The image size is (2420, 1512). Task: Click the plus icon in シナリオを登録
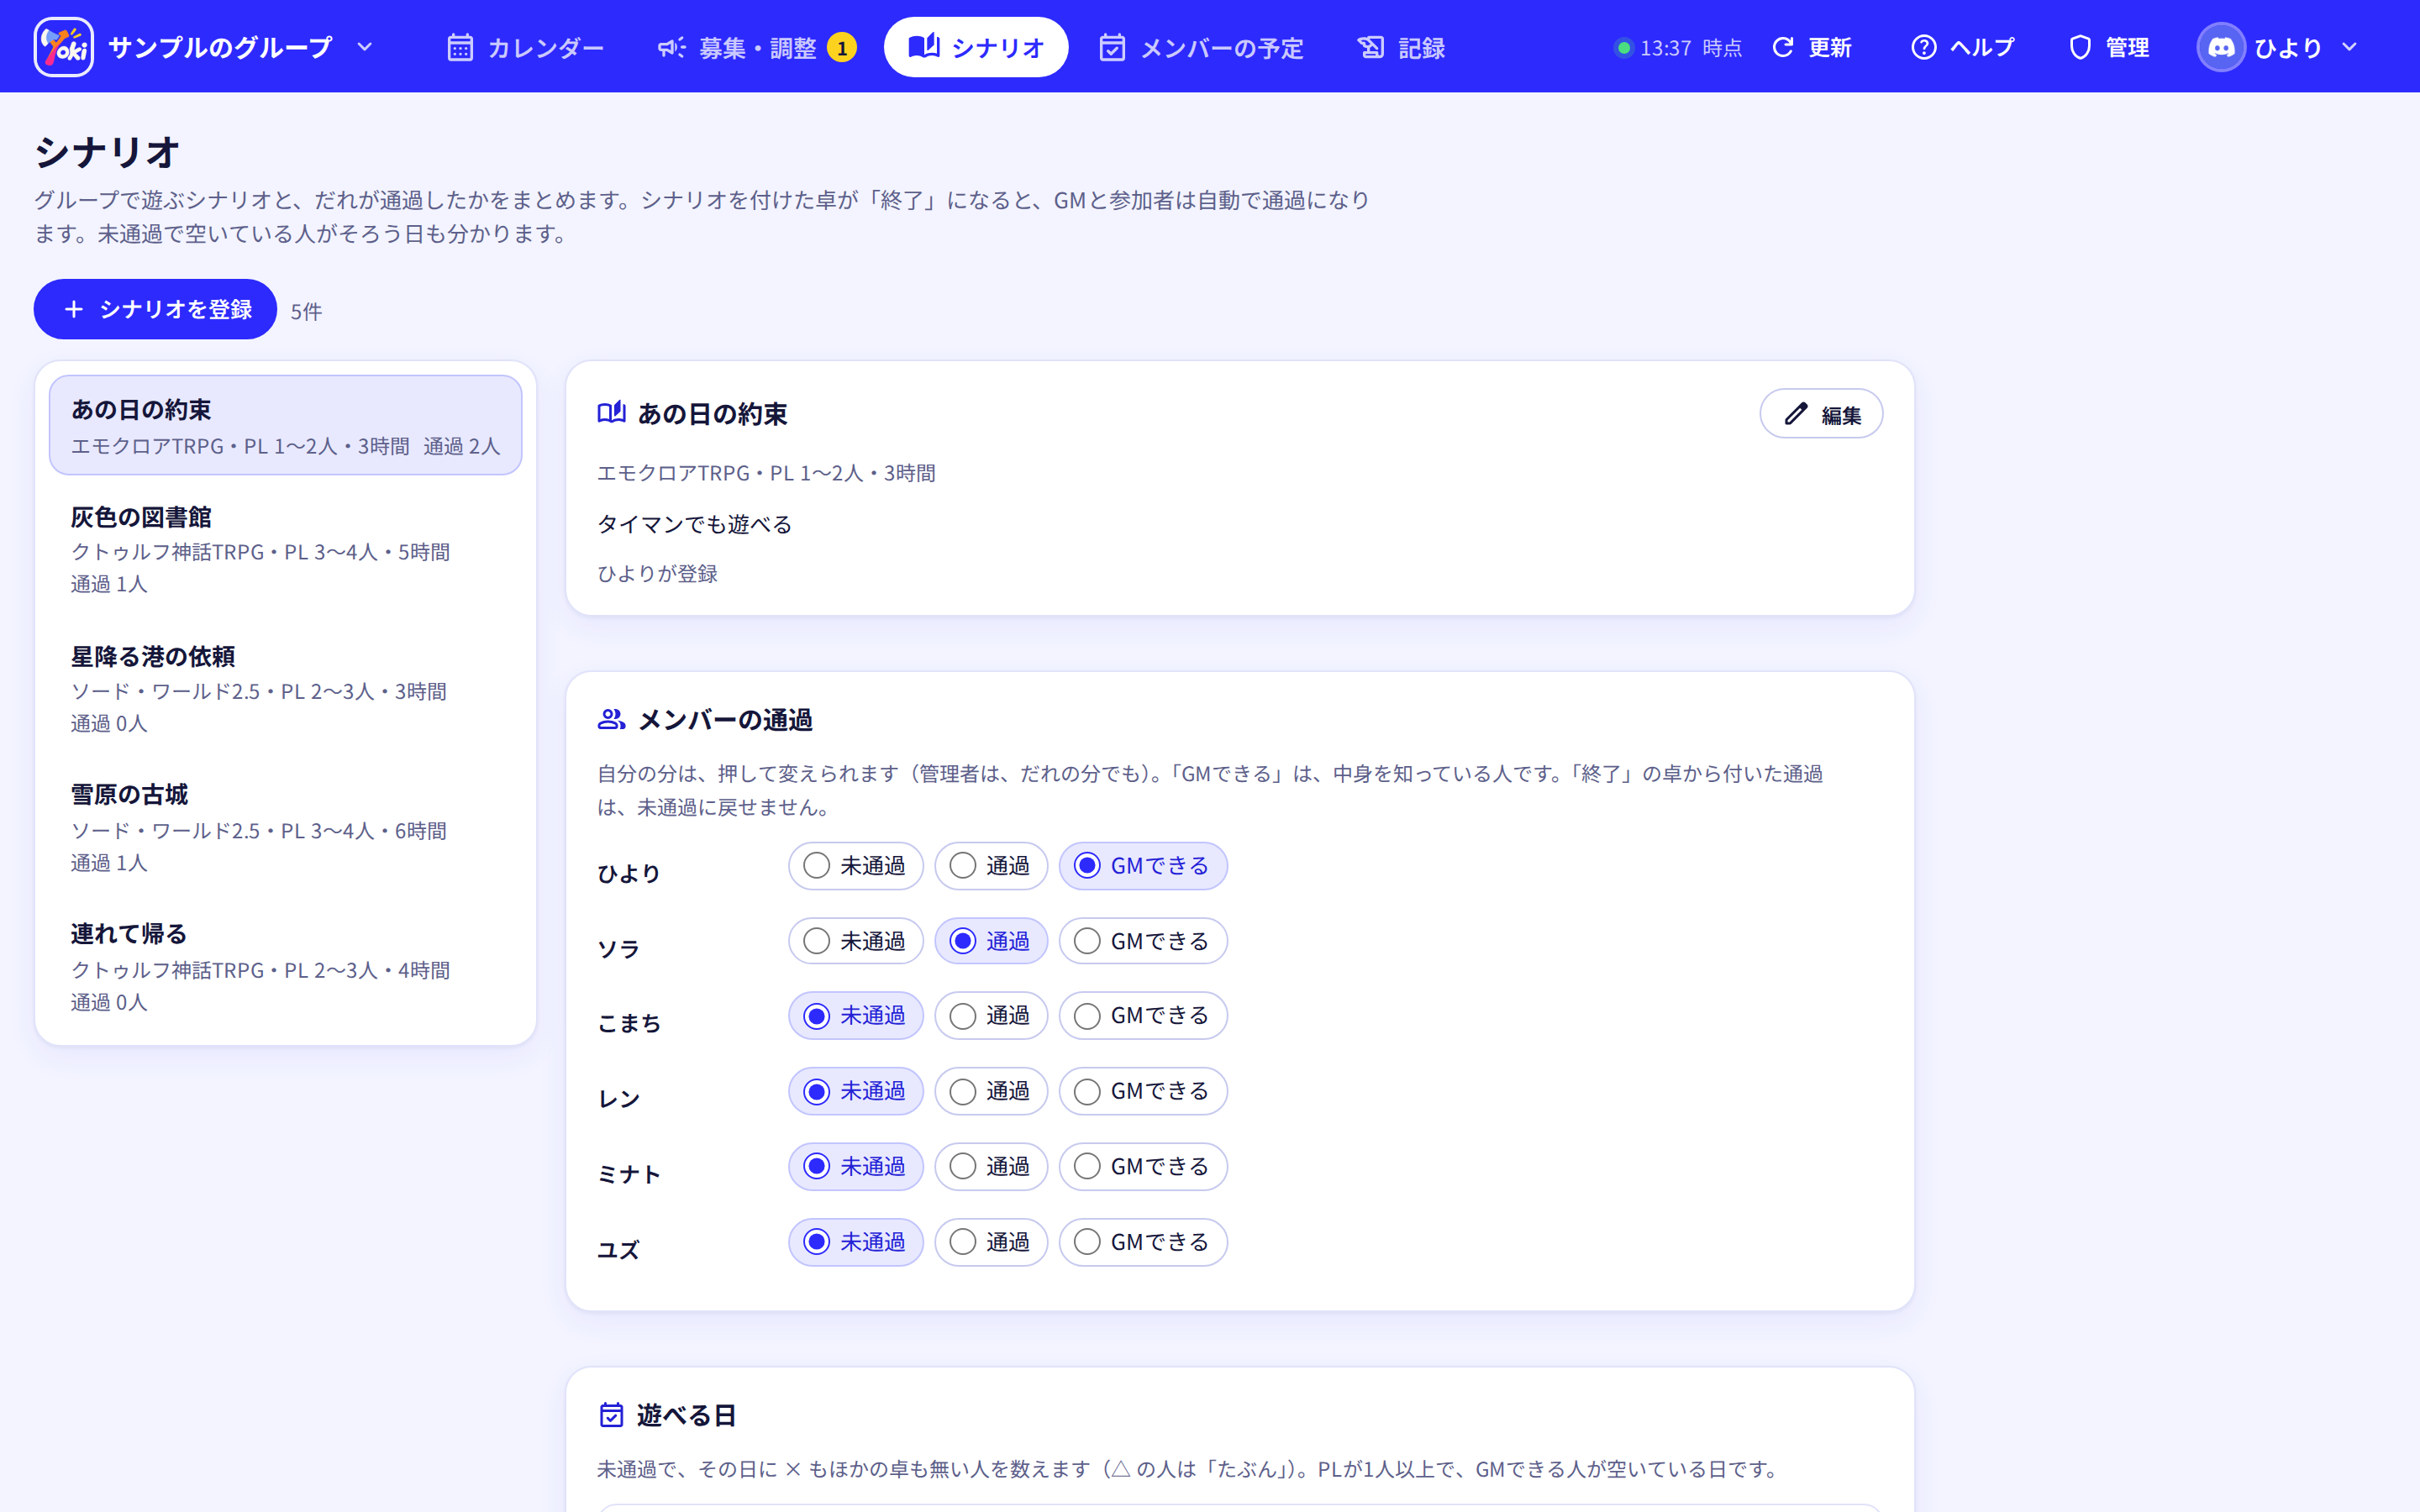tap(73, 309)
